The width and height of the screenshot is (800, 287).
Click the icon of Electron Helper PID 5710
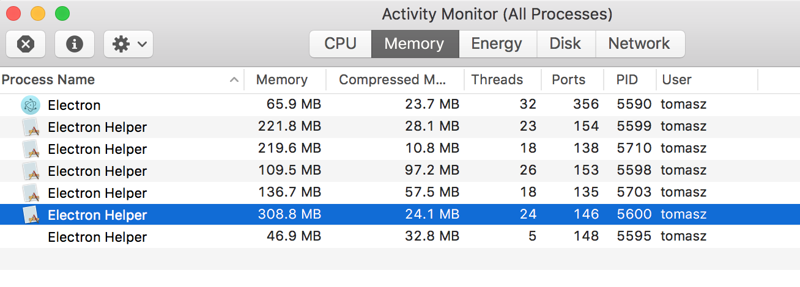pyautogui.click(x=31, y=149)
